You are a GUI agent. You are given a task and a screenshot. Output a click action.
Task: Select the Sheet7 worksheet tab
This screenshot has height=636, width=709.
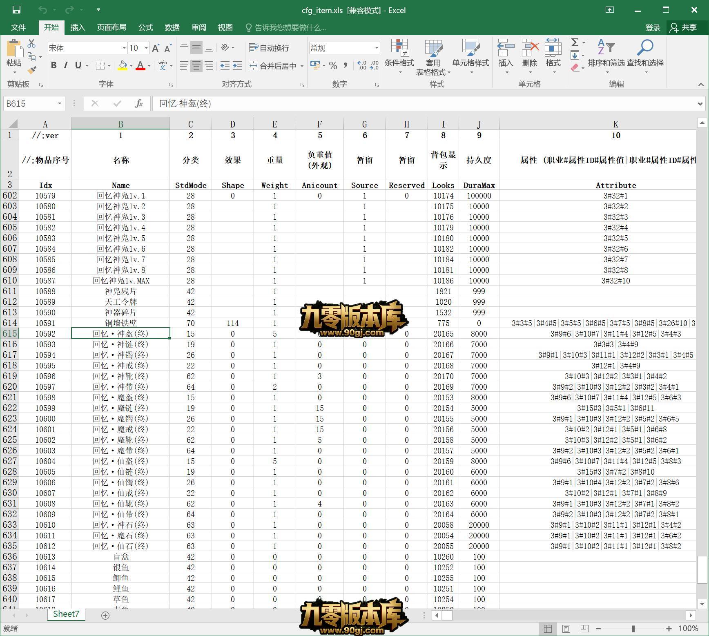click(66, 614)
